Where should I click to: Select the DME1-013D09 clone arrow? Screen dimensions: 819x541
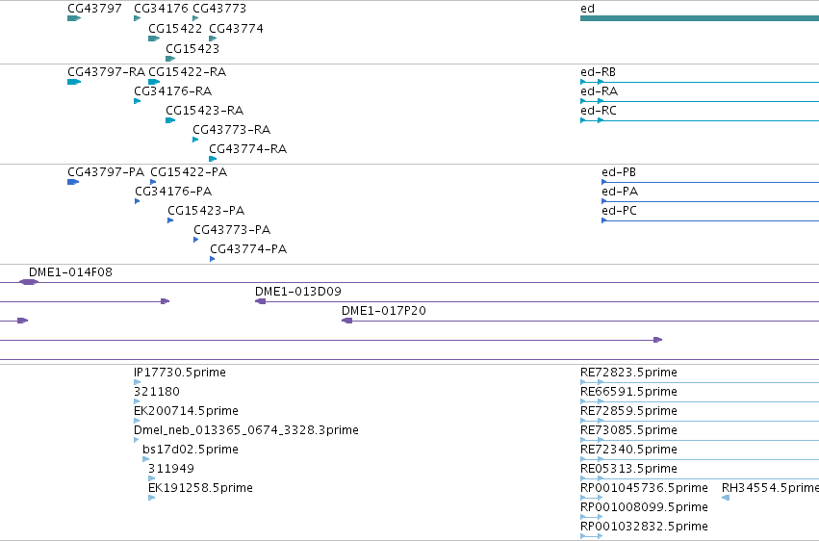pyautogui.click(x=260, y=301)
